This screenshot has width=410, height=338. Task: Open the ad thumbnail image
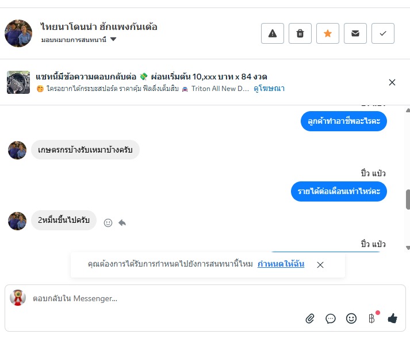click(18, 82)
